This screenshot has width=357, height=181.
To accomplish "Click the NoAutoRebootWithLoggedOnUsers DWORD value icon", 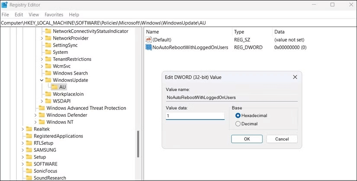I will point(149,47).
